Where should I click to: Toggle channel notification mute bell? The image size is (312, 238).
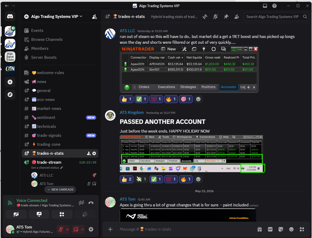[215, 17]
